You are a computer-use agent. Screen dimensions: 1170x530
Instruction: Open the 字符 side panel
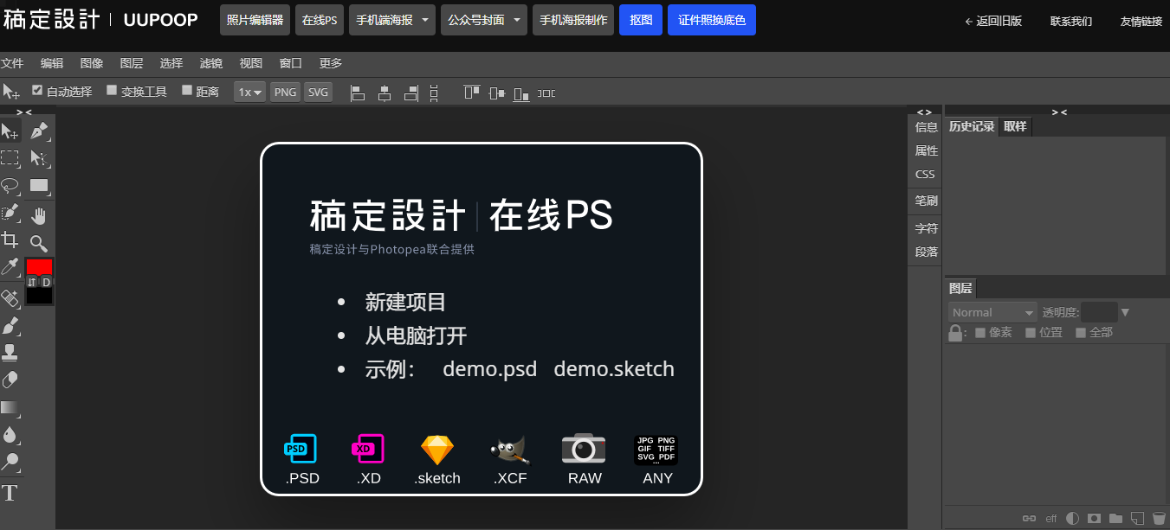(x=927, y=228)
